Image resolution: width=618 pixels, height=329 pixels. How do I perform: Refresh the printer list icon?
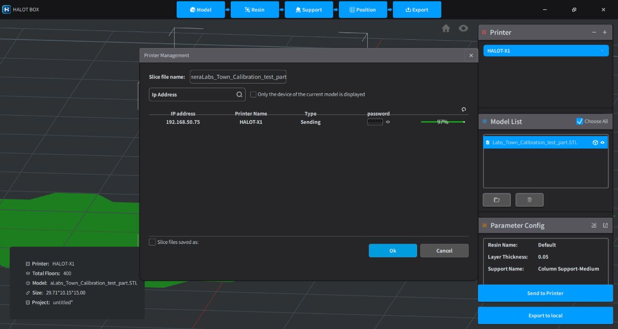click(463, 109)
